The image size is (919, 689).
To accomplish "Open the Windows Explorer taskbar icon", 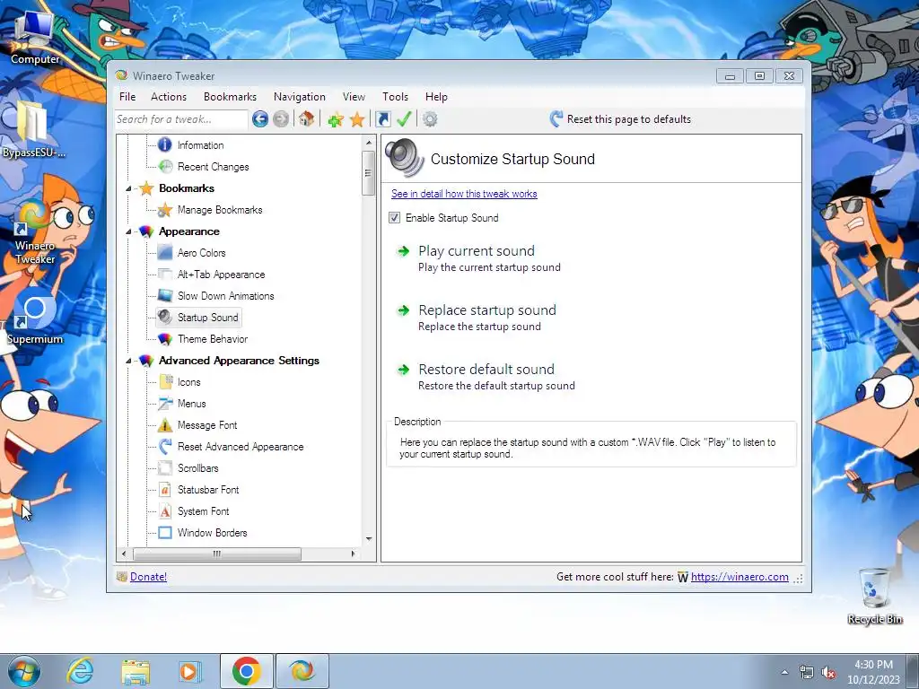I will coord(136,671).
